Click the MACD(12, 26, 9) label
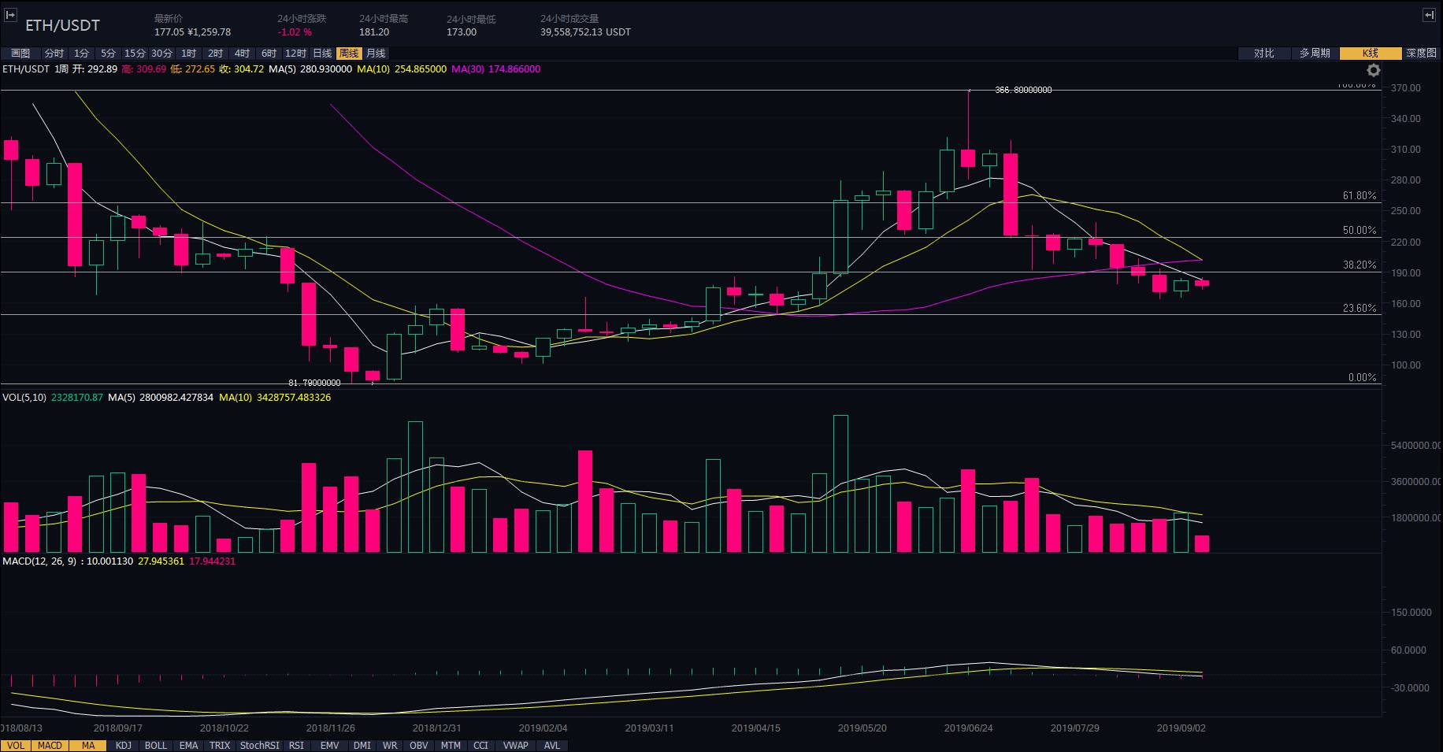 tap(39, 561)
